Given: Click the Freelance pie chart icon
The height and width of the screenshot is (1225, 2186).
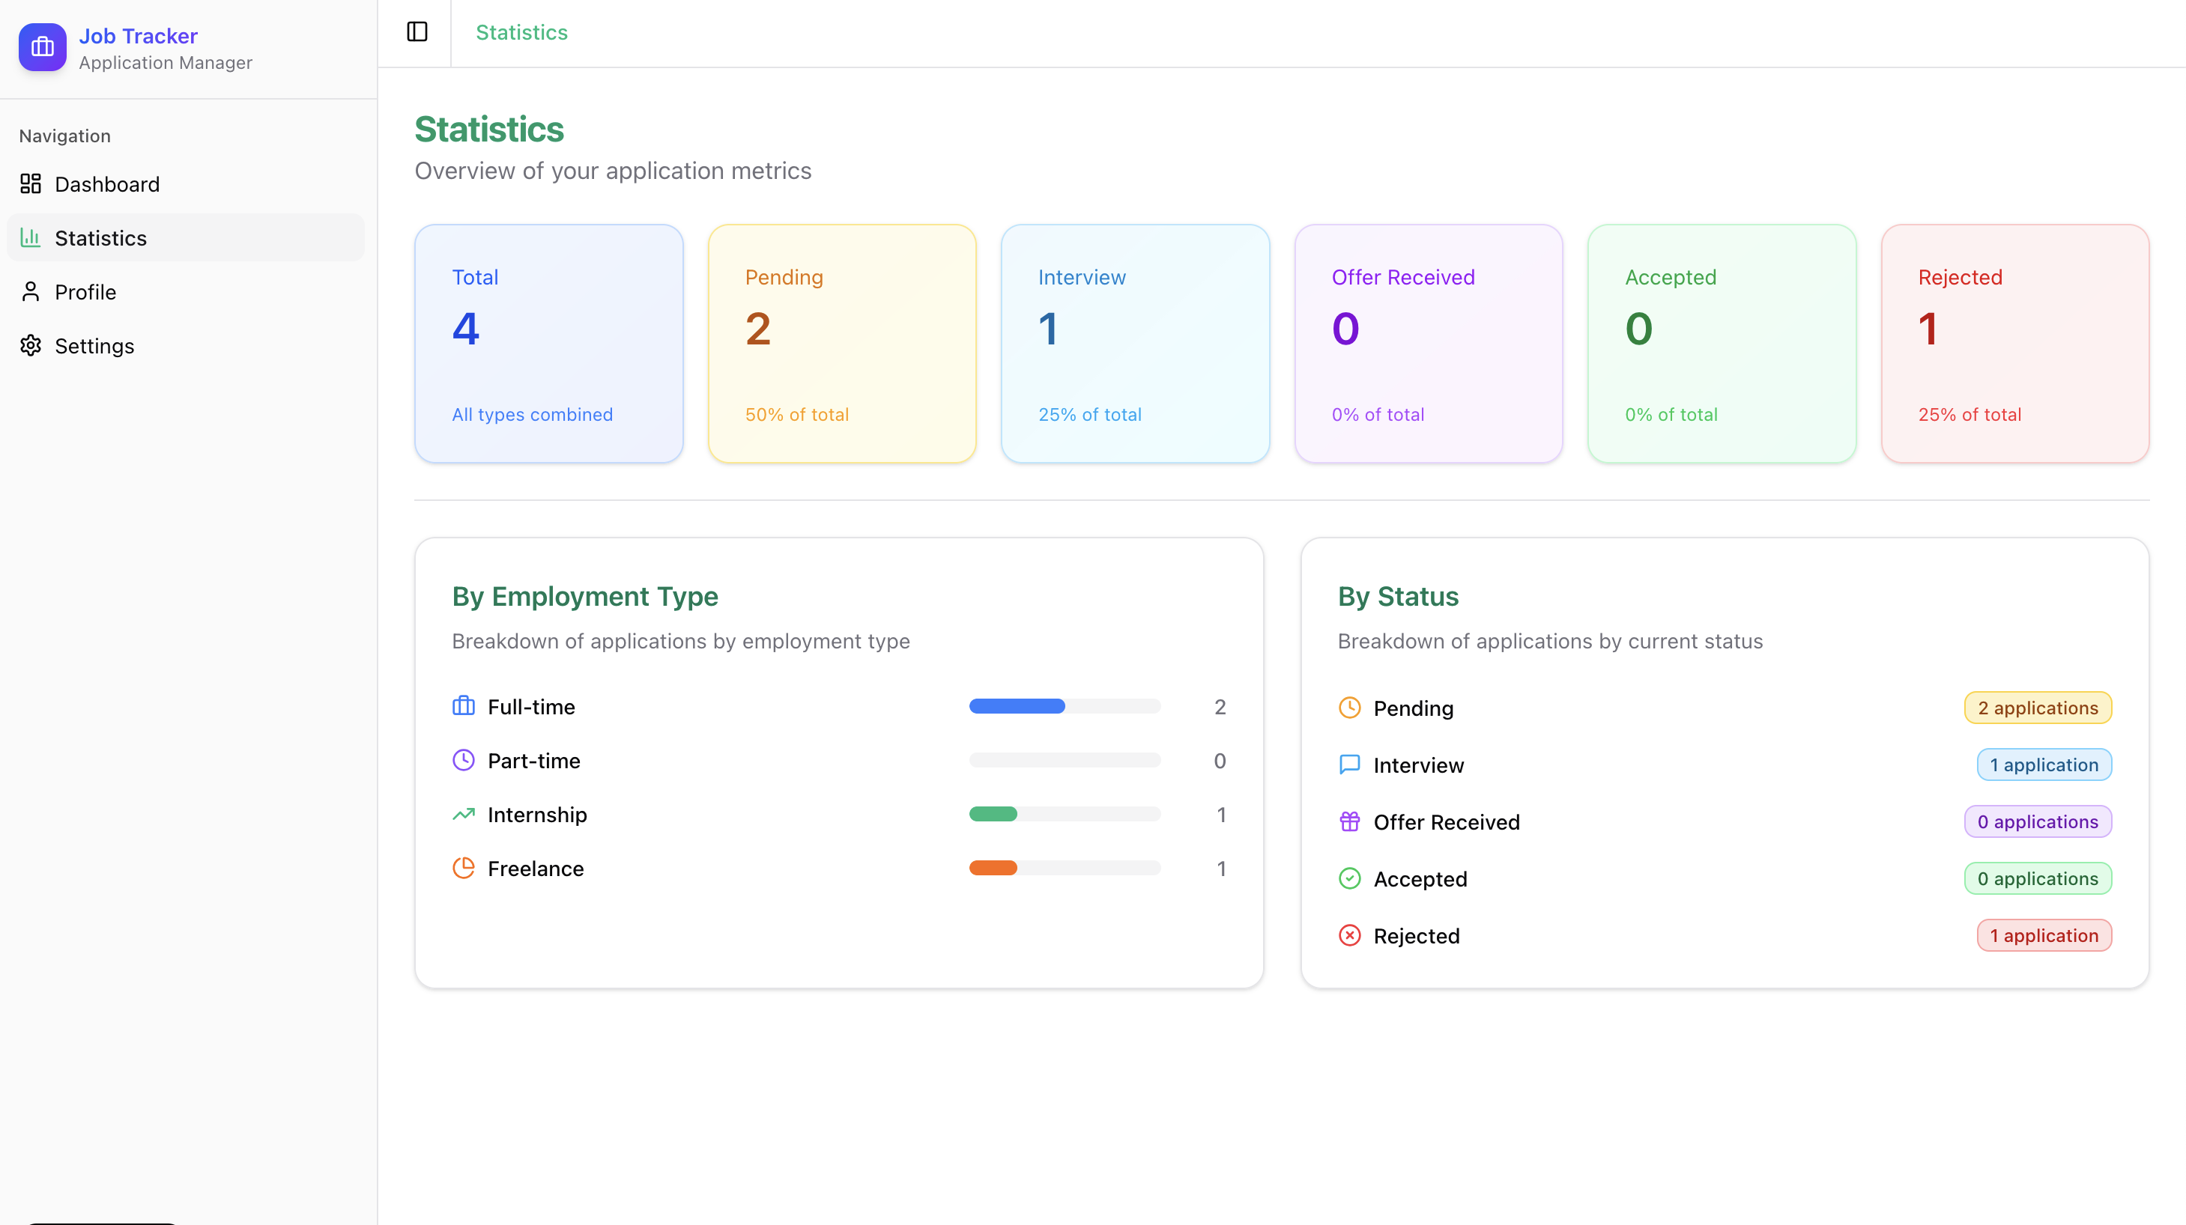Looking at the screenshot, I should click(463, 868).
